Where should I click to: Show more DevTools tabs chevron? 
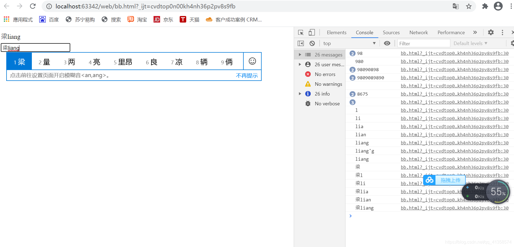point(475,32)
